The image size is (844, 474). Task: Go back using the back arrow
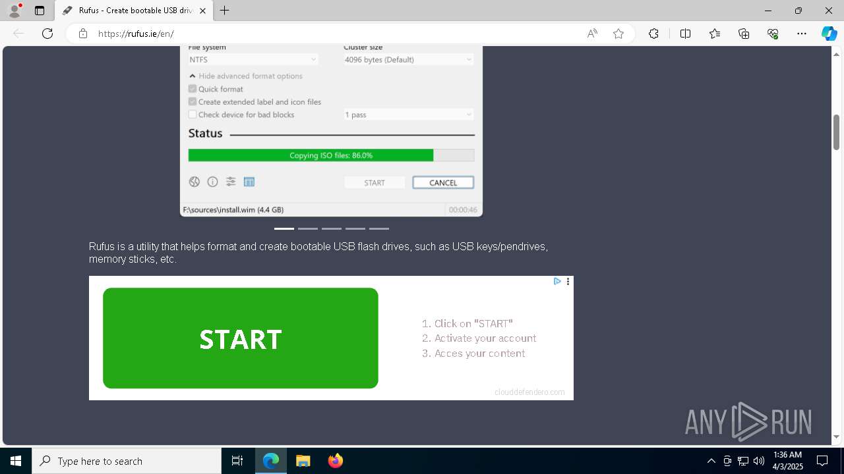(x=18, y=34)
